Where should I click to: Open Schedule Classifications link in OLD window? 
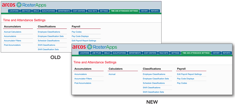[49, 41]
